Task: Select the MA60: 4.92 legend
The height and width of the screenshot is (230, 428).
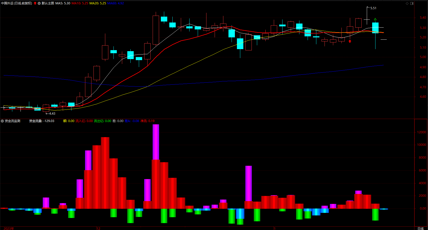Action: pyautogui.click(x=116, y=3)
